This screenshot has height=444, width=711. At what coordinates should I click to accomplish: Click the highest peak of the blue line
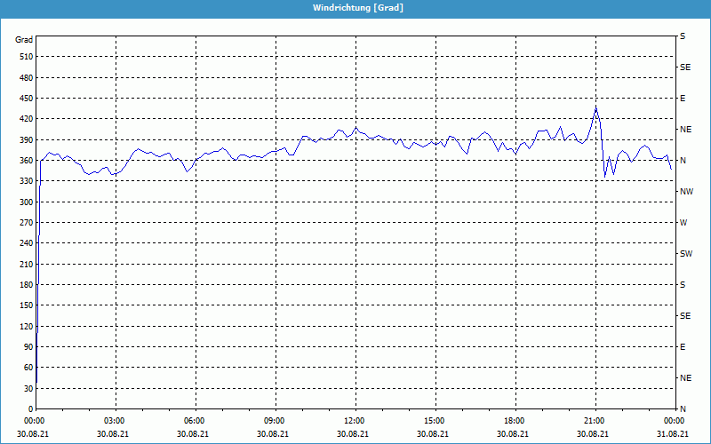[596, 107]
